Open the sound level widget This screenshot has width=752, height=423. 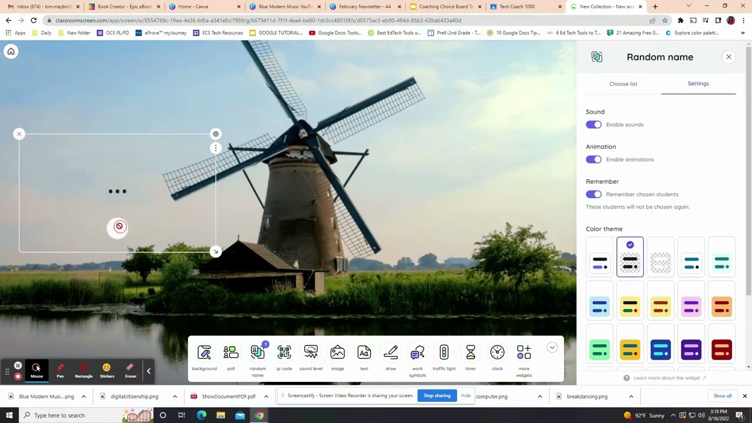tap(311, 358)
